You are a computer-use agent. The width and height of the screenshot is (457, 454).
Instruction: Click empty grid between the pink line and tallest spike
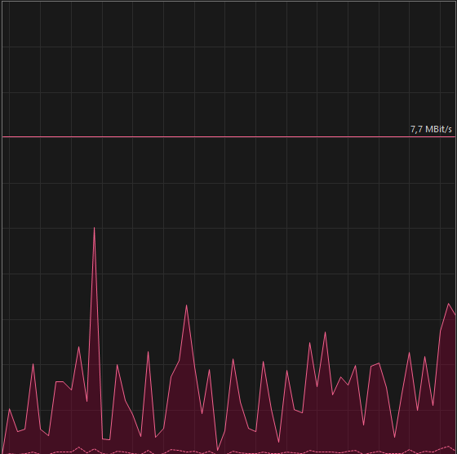click(94, 180)
